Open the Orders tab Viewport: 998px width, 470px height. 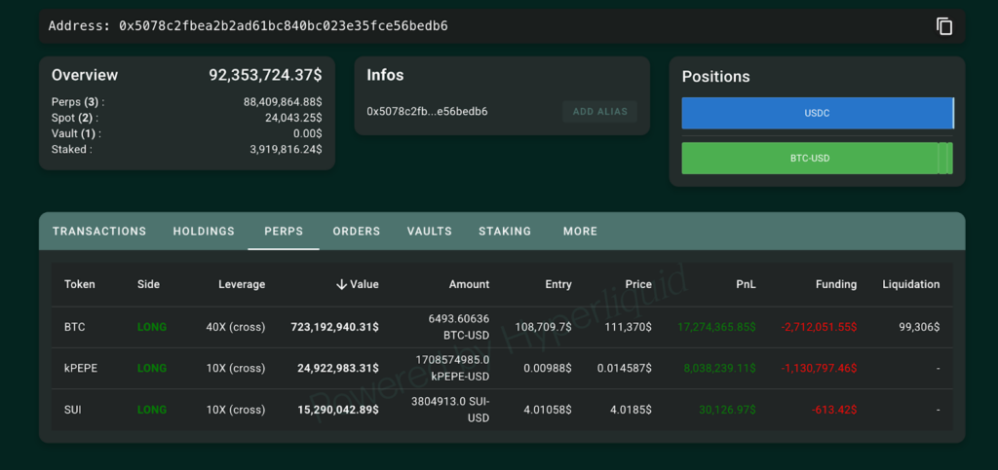357,232
